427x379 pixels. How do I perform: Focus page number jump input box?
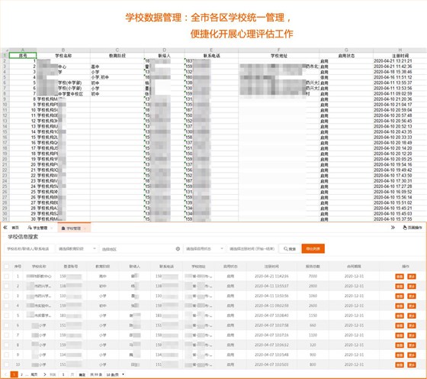point(63,374)
